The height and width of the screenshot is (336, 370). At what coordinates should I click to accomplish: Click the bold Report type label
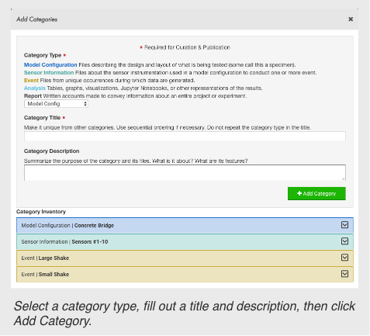tap(33, 96)
